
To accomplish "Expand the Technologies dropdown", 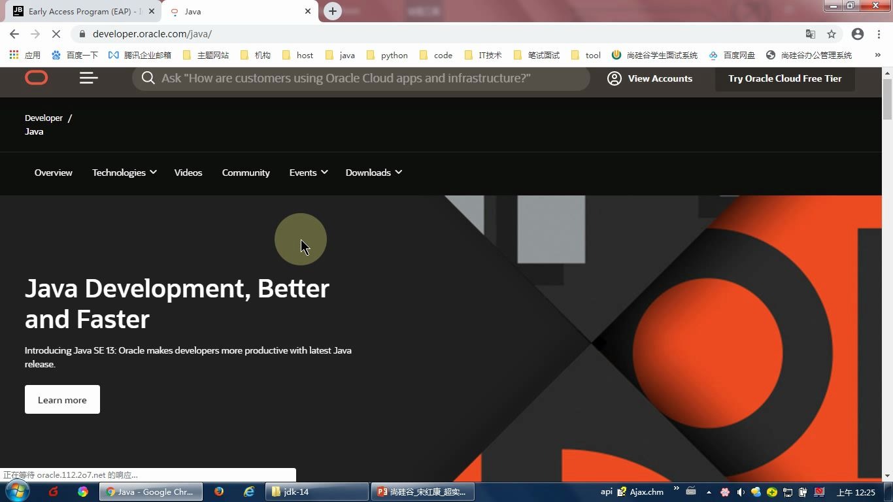I will [x=124, y=173].
